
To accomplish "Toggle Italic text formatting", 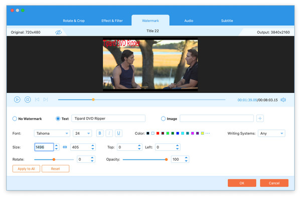I will click(x=109, y=133).
